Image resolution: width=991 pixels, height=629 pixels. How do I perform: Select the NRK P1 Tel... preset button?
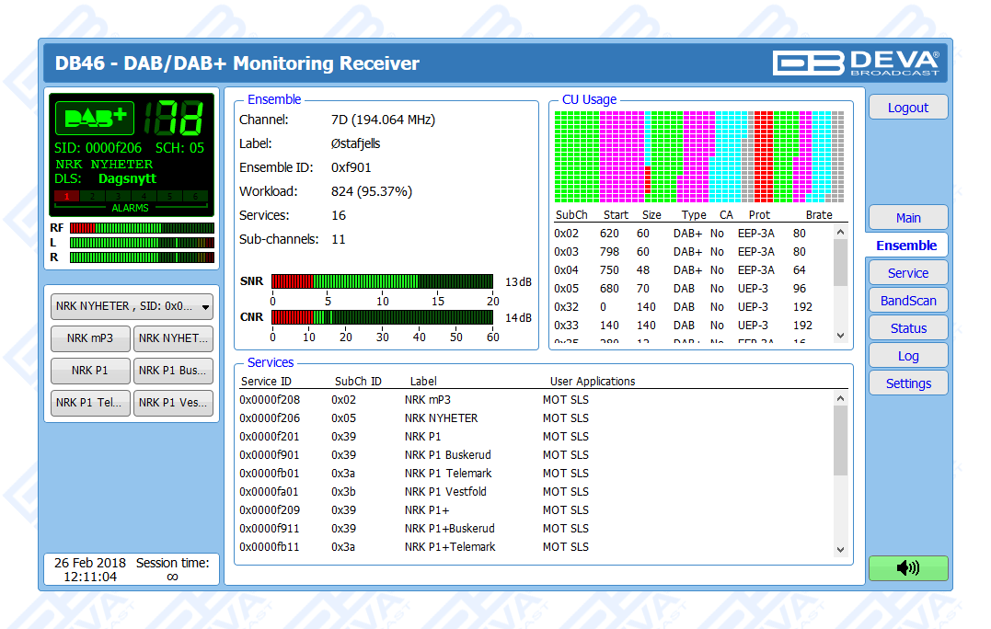point(90,403)
